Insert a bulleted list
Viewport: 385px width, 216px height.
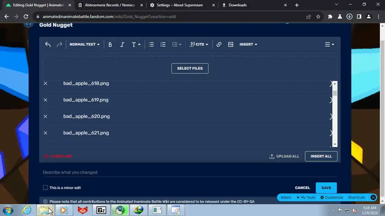(151, 44)
